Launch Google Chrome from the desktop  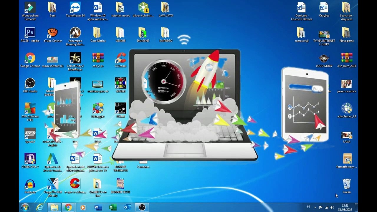[x=30, y=60]
